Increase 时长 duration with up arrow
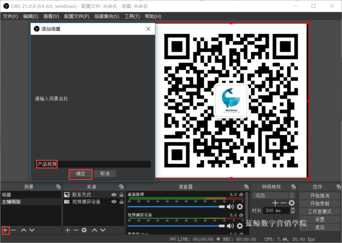 click(293, 209)
